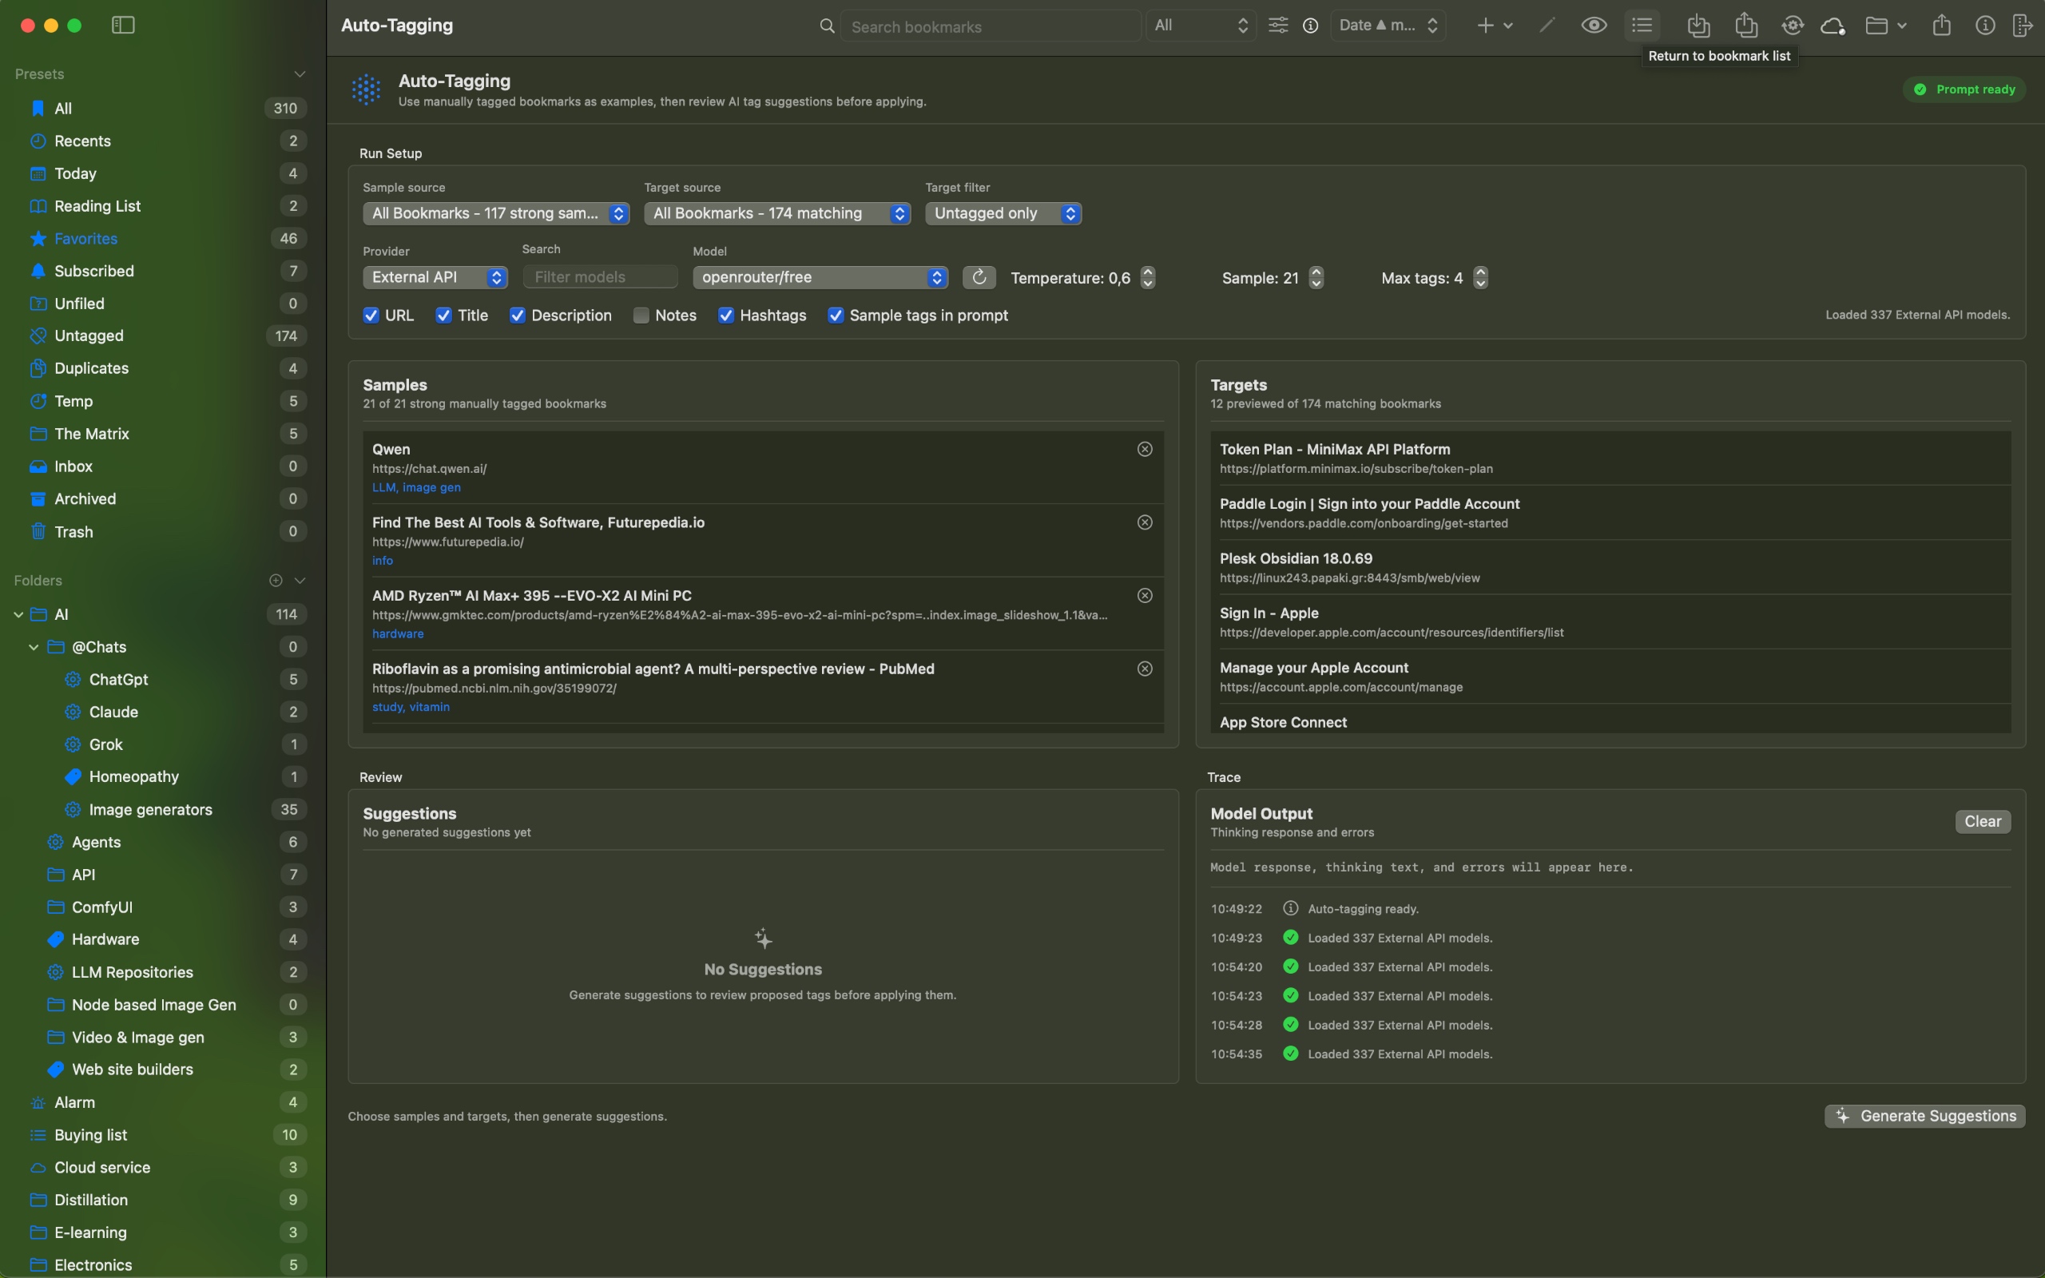The image size is (2045, 1278).
Task: Open the inspector info icon at far right
Action: tap(1985, 26)
